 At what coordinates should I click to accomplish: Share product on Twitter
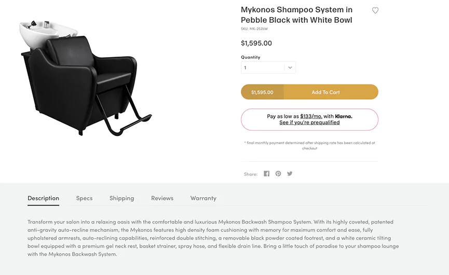point(290,174)
